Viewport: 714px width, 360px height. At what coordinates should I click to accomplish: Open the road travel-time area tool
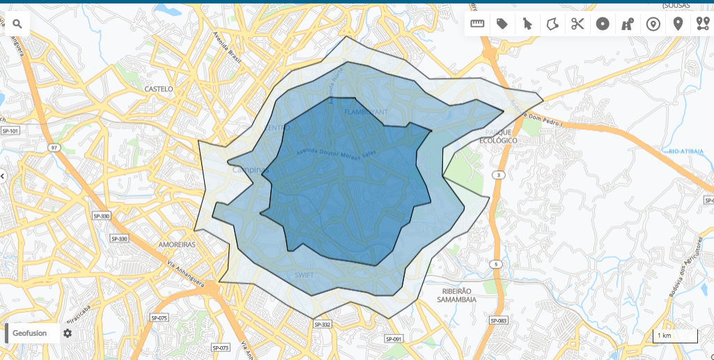point(628,24)
